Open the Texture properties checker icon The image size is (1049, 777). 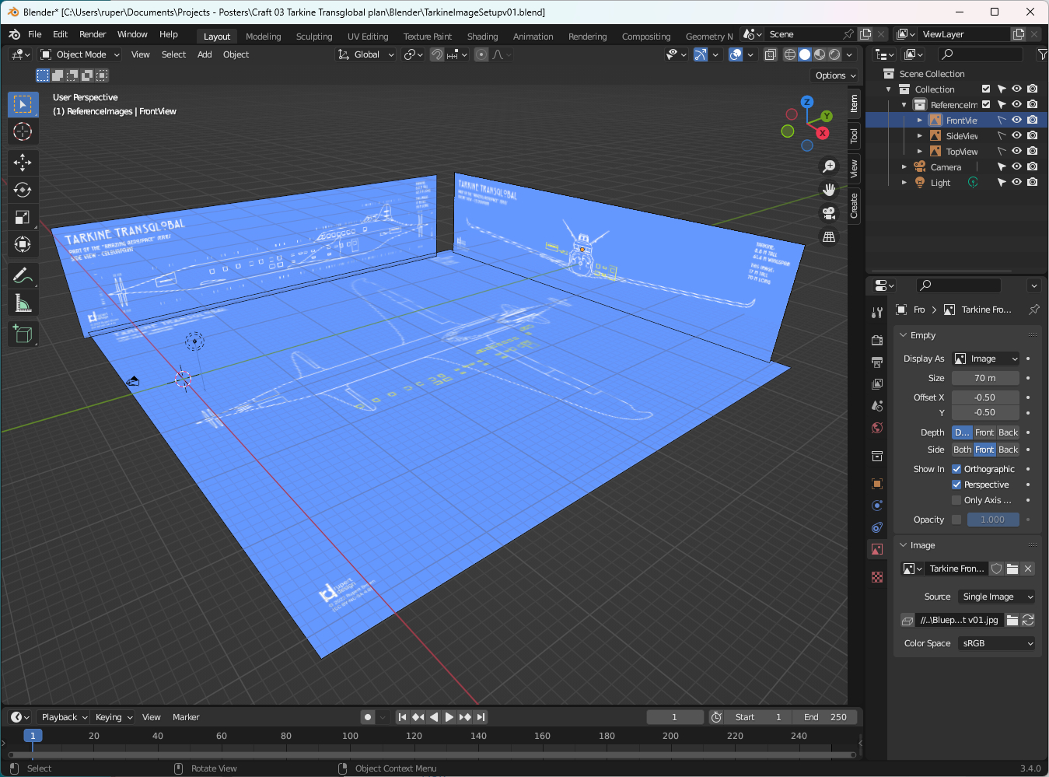[877, 577]
